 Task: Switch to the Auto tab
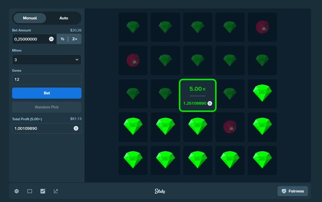click(63, 18)
